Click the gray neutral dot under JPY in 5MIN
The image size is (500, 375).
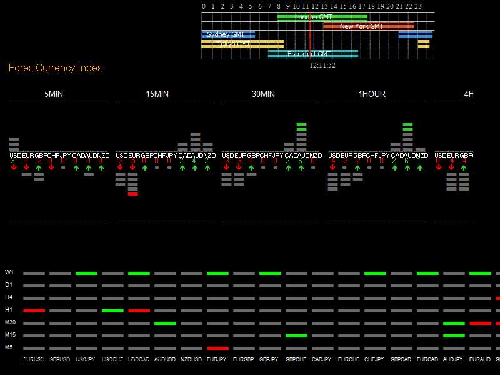point(63,167)
